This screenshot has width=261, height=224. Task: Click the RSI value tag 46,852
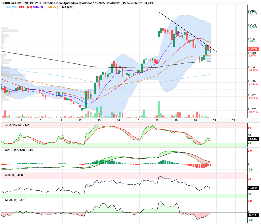pyautogui.click(x=253, y=188)
